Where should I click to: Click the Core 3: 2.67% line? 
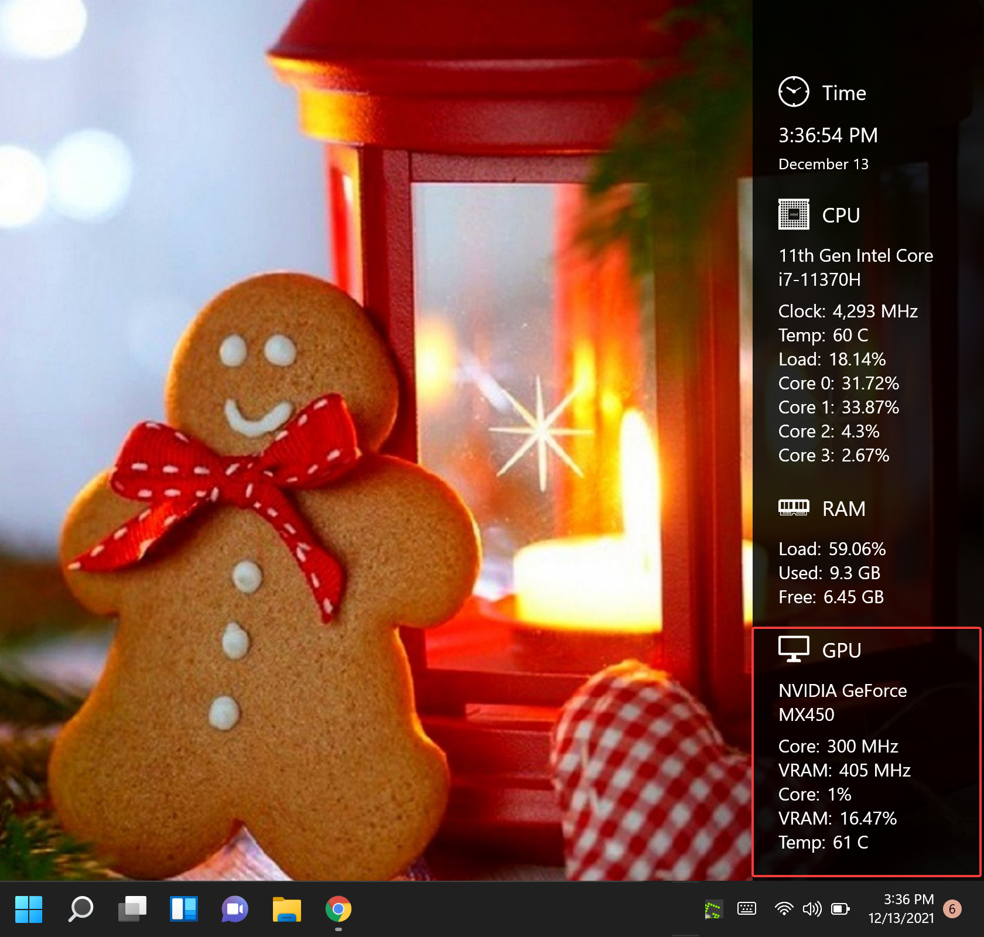[x=834, y=455]
